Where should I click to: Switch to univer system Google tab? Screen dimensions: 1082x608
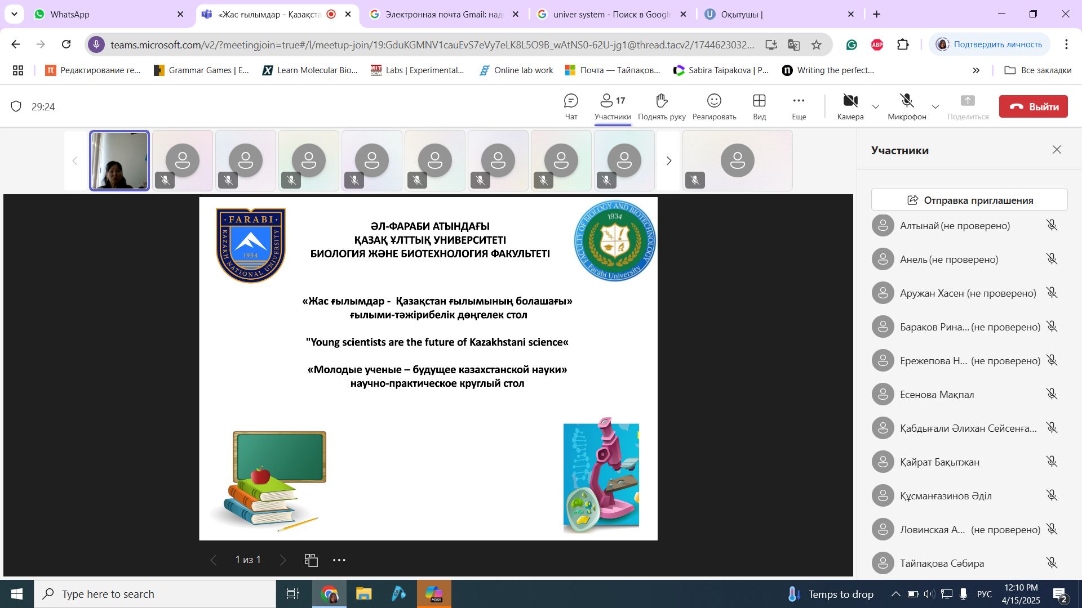coord(613,14)
